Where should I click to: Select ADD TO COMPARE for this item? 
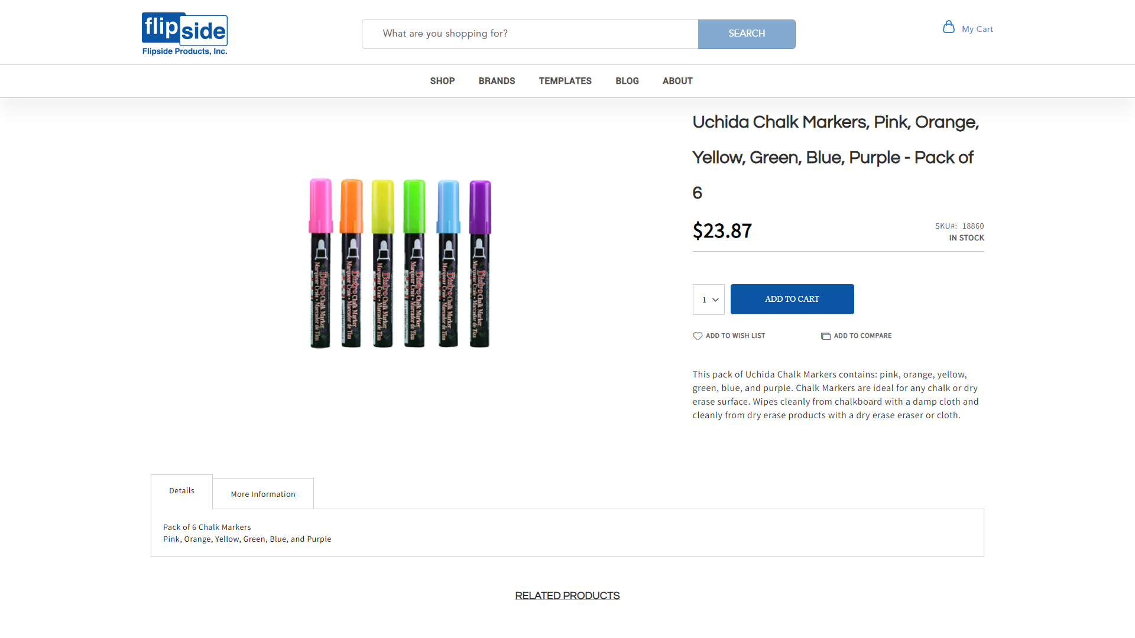[862, 336]
